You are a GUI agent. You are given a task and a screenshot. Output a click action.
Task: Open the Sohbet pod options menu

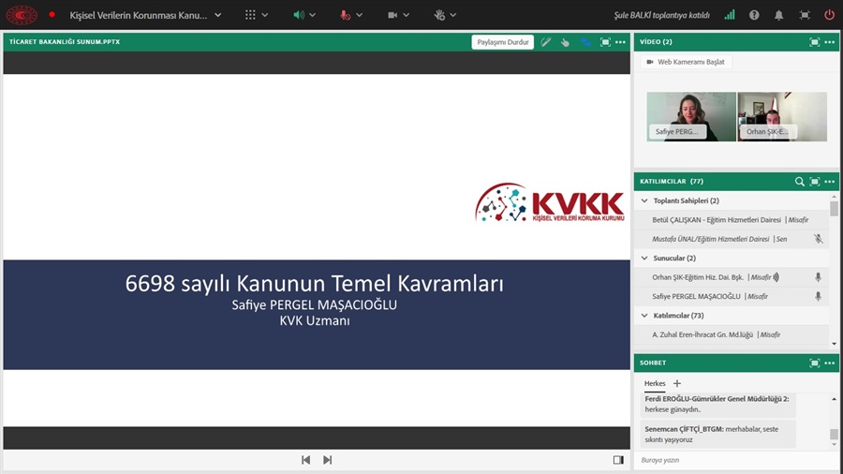[829, 362]
